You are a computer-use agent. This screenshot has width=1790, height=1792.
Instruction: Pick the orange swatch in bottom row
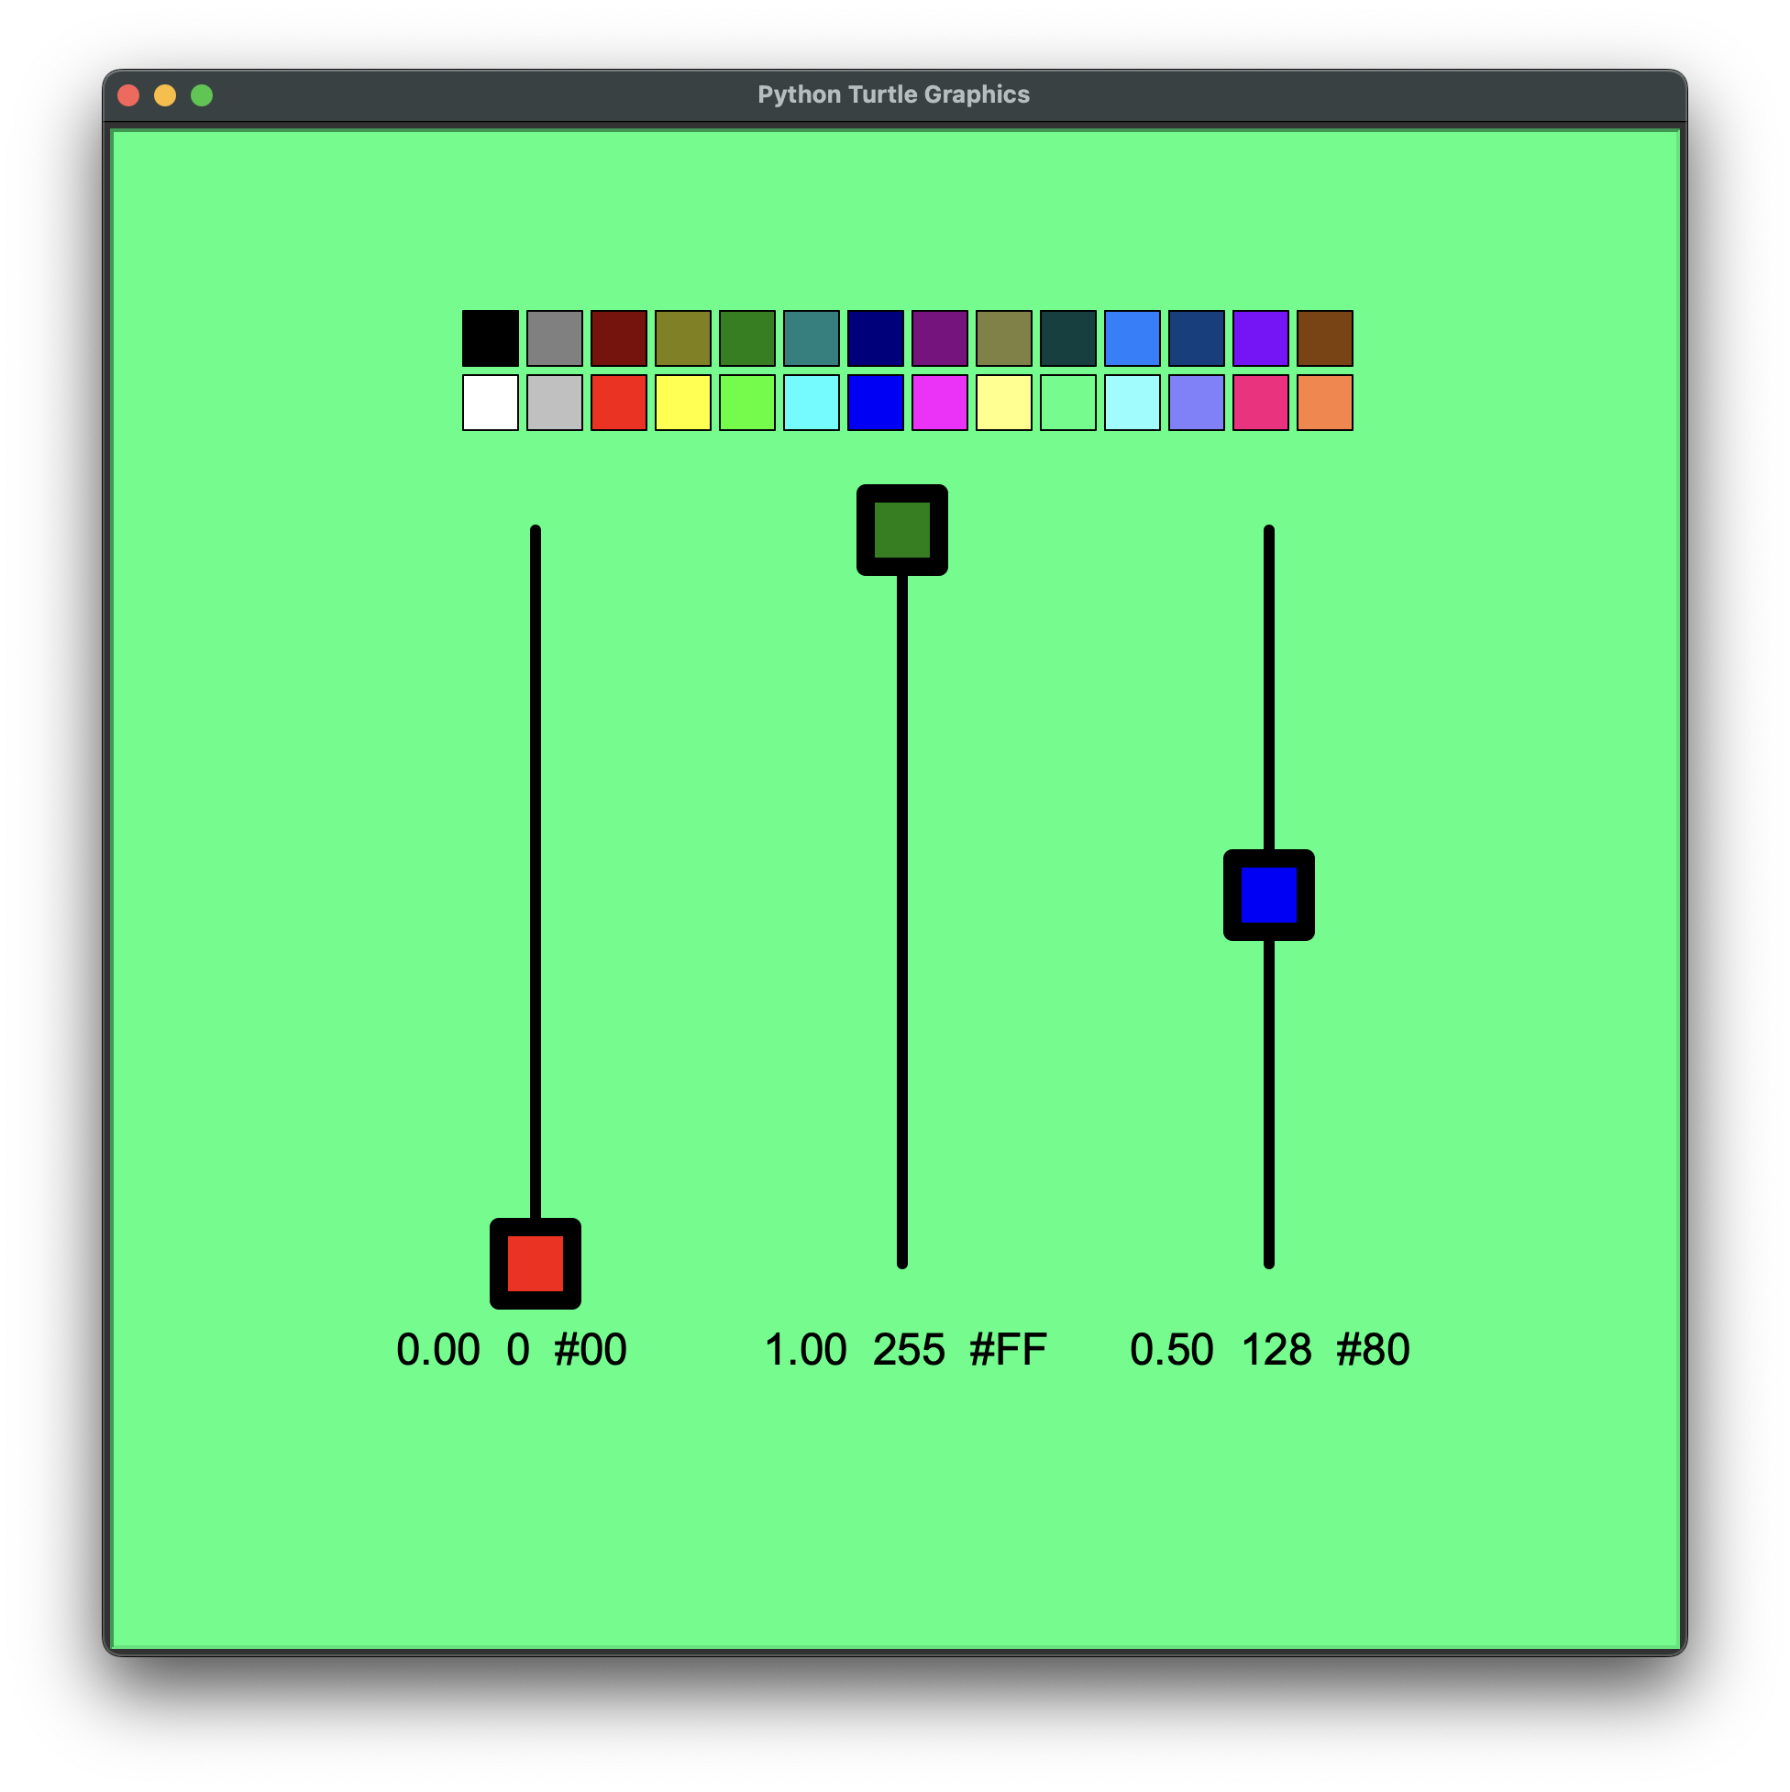pyautogui.click(x=1324, y=403)
